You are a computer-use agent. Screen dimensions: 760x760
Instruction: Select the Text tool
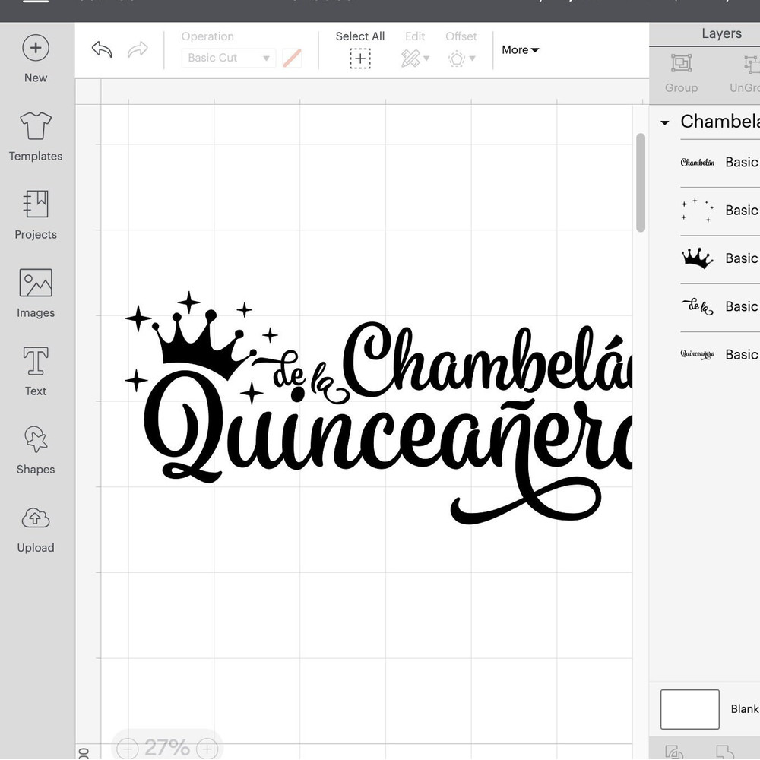pos(36,361)
